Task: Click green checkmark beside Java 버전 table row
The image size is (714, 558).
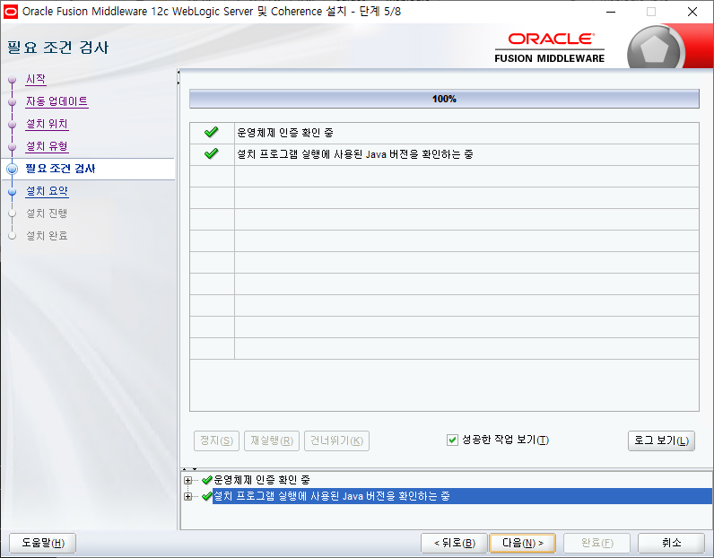Action: click(212, 154)
